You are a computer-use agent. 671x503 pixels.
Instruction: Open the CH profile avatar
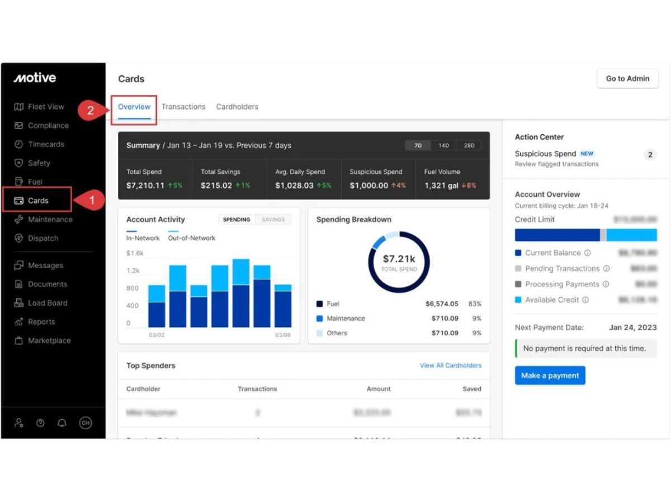click(x=85, y=423)
